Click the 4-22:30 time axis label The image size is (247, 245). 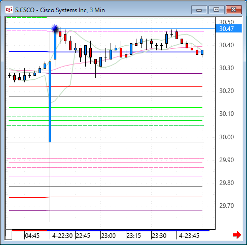tap(62, 235)
